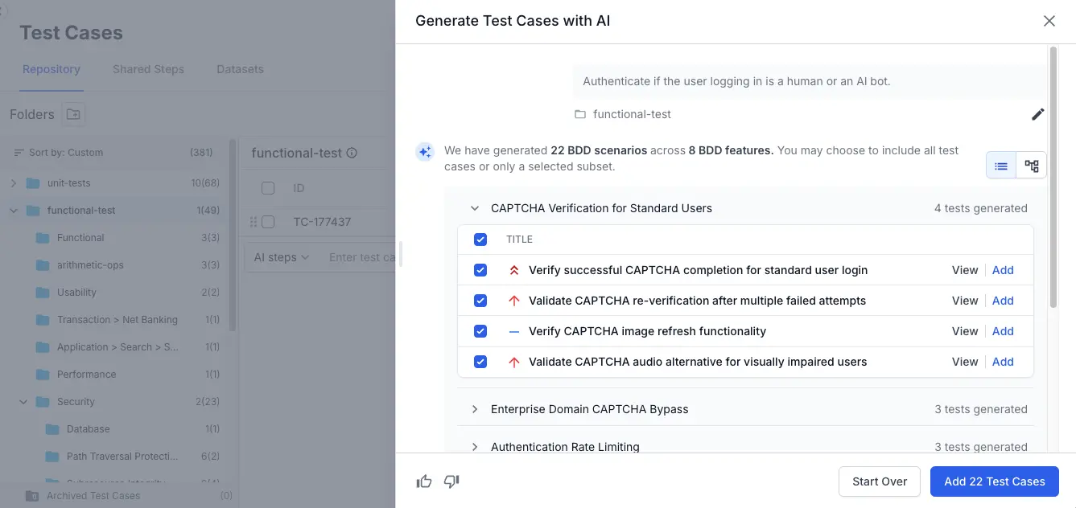Click the AI panel vertical scrollbar

[x=1053, y=177]
